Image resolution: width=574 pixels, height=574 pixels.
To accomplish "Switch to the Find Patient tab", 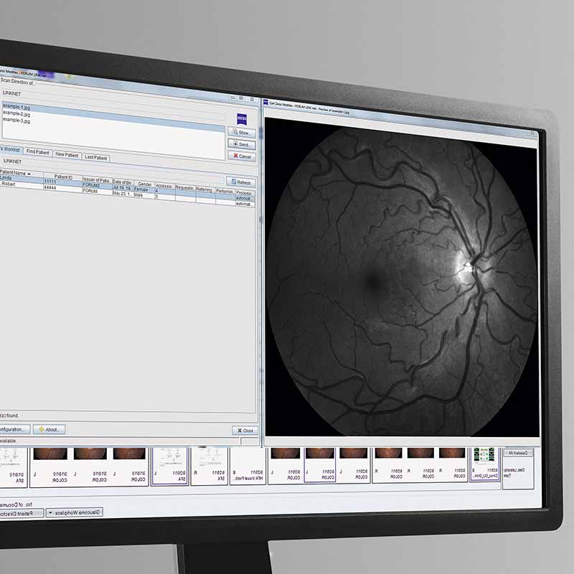I will tap(38, 152).
